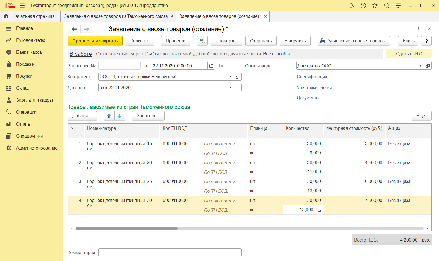Expand Заполнить dropdown button
Viewport: 439px width, 261px height.
[148, 116]
